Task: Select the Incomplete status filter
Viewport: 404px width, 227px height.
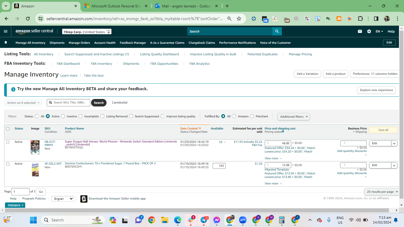Action: [x=80, y=116]
